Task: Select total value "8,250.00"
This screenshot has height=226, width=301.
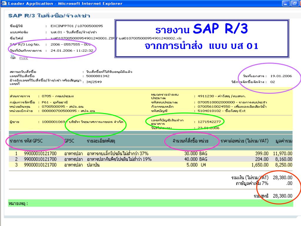Action: tap(284, 165)
